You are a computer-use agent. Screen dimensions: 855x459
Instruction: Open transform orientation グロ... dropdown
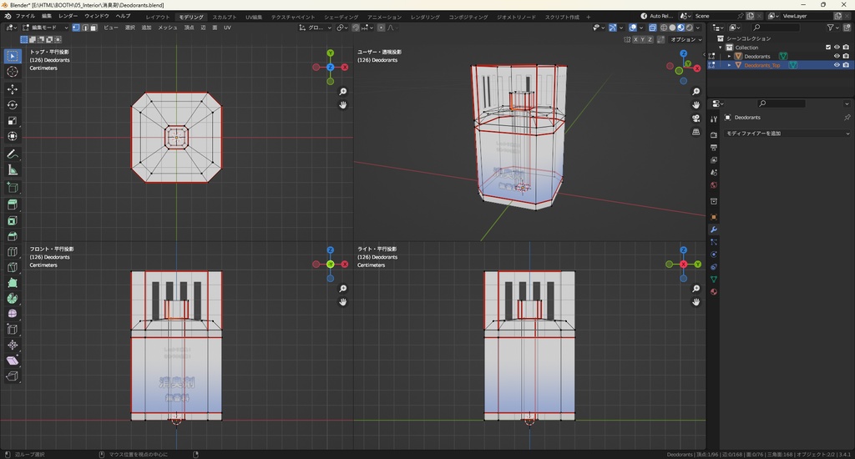click(x=315, y=28)
